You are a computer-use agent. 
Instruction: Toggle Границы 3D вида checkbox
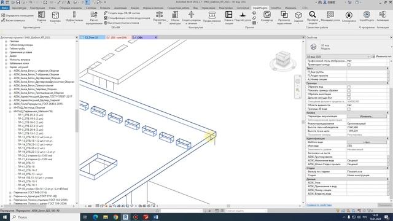(x=349, y=109)
